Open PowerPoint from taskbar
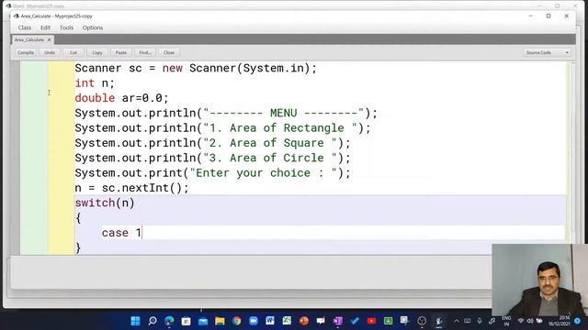 pos(304,321)
